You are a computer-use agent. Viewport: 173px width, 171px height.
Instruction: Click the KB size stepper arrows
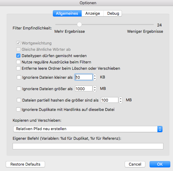pyautogui.click(x=95, y=77)
